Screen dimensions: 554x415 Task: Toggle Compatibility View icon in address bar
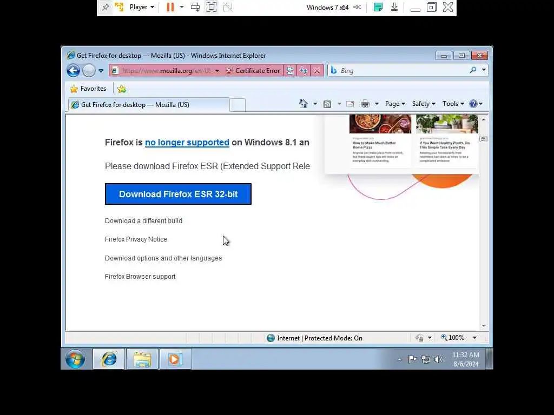pyautogui.click(x=290, y=71)
